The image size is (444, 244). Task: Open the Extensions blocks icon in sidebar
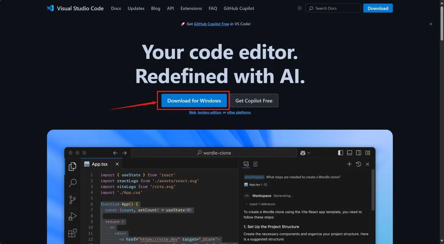click(x=72, y=233)
